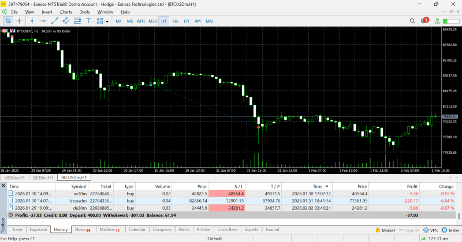Image resolution: width=462 pixels, height=242 pixels.
Task: Click the blue buy entry marker on chart
Action: click(151, 85)
